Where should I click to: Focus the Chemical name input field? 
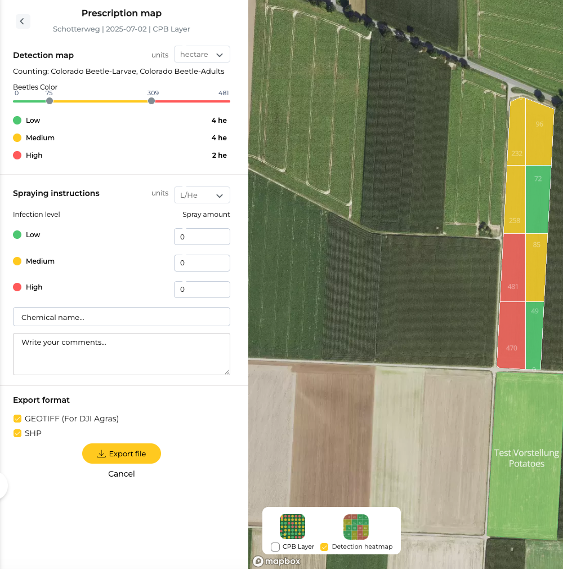(x=122, y=317)
